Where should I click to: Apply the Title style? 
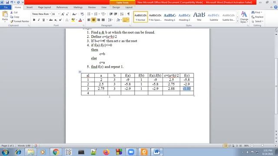click(199, 17)
